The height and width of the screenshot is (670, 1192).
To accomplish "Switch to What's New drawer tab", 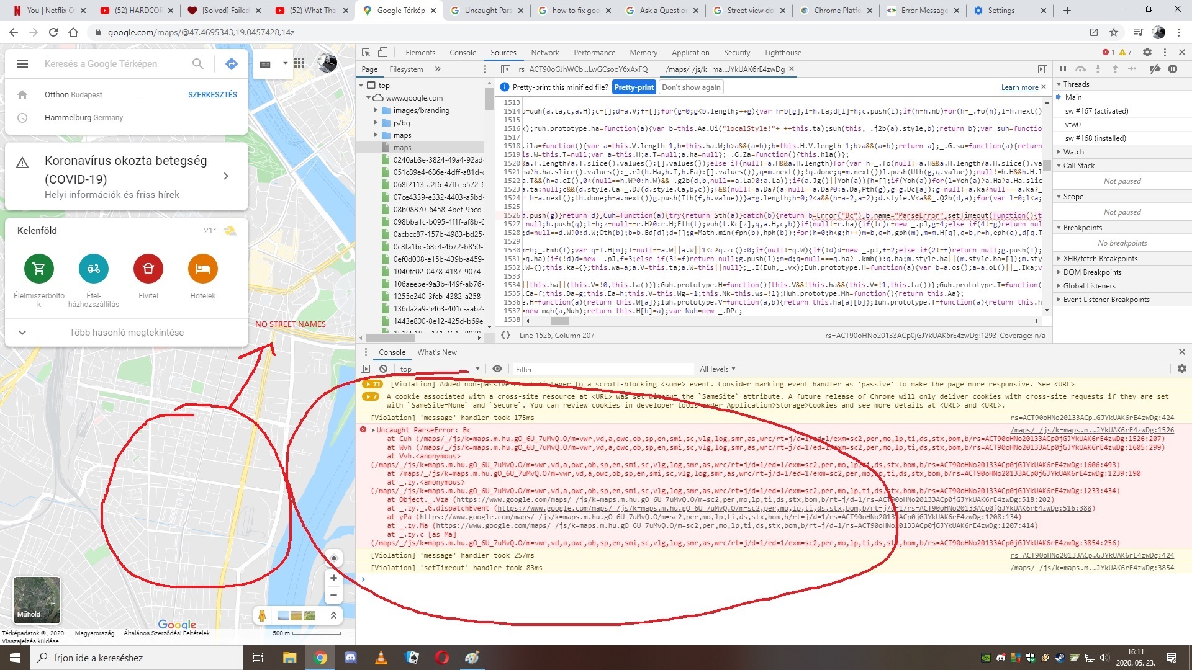I will click(436, 352).
